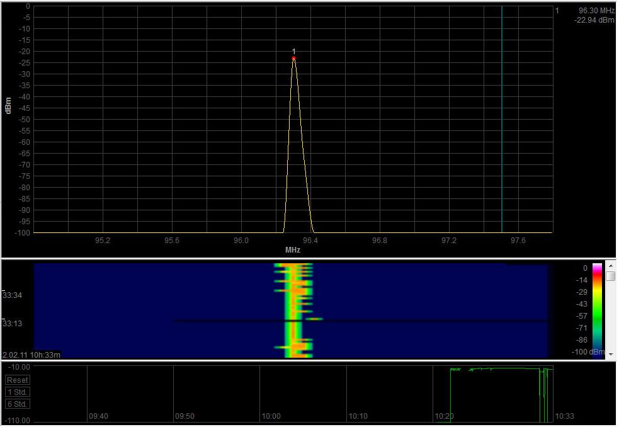
Task: Click the 10:20 history time label
Action: pyautogui.click(x=444, y=416)
